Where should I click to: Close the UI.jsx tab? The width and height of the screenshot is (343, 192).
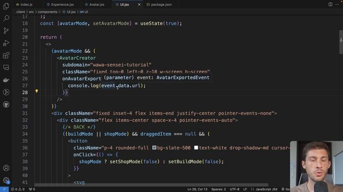click(139, 4)
